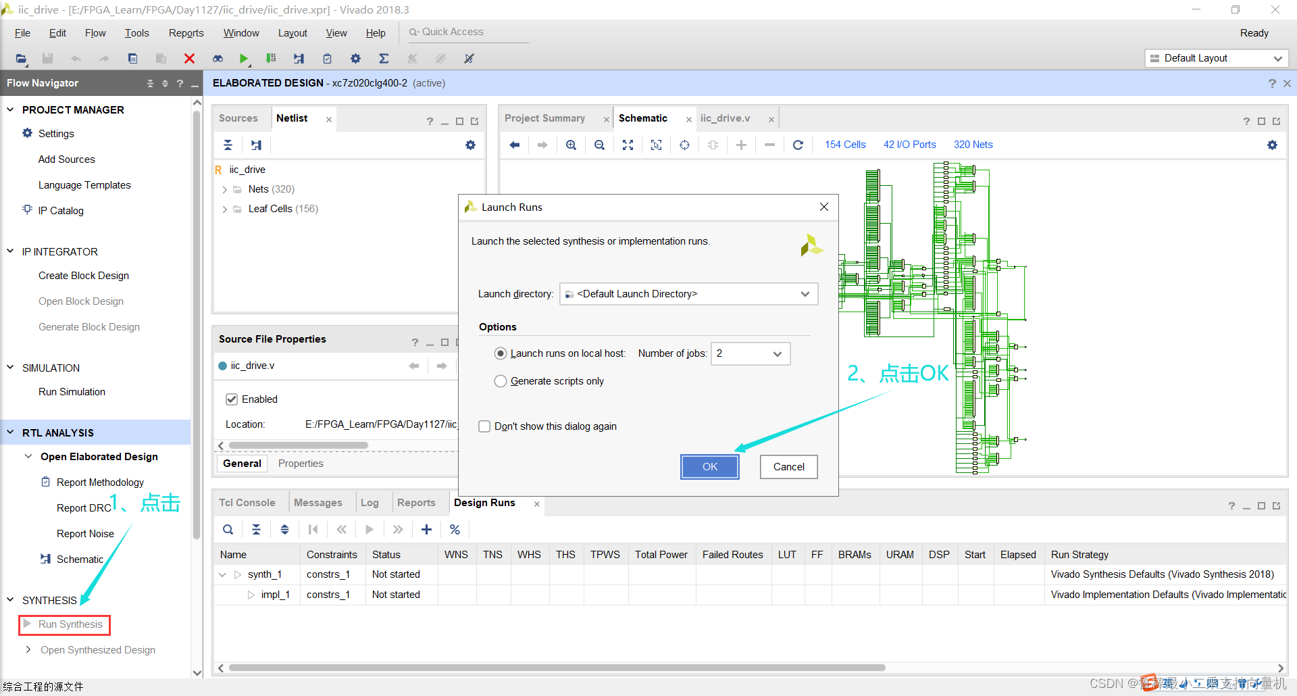Click 320 Nets link
The height and width of the screenshot is (696, 1297).
click(x=973, y=145)
